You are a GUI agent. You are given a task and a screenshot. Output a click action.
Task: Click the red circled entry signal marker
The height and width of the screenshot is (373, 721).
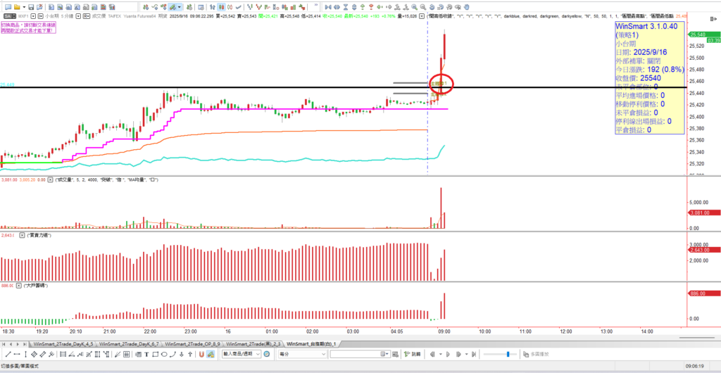pos(440,85)
